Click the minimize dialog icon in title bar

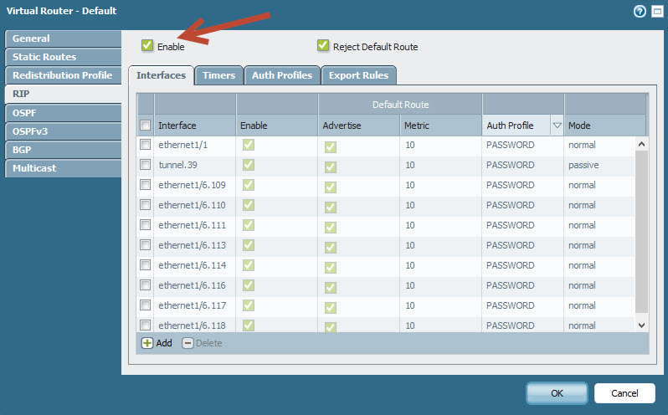tap(656, 11)
